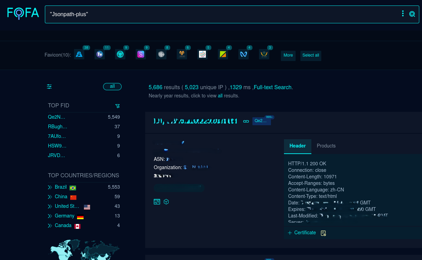This screenshot has height=260, width=422.
Task: Click the Canada country name
Action: coord(63,225)
